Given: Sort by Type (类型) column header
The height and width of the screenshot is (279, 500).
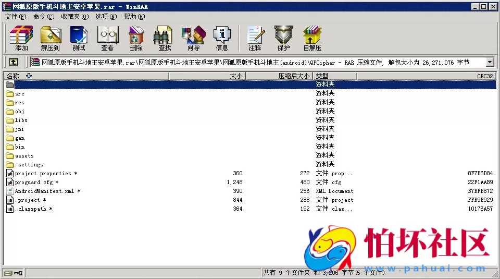Looking at the screenshot, I should tap(335, 76).
